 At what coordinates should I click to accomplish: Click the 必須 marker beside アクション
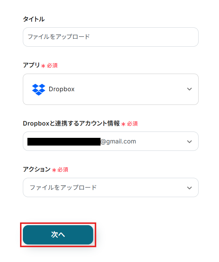(x=63, y=170)
